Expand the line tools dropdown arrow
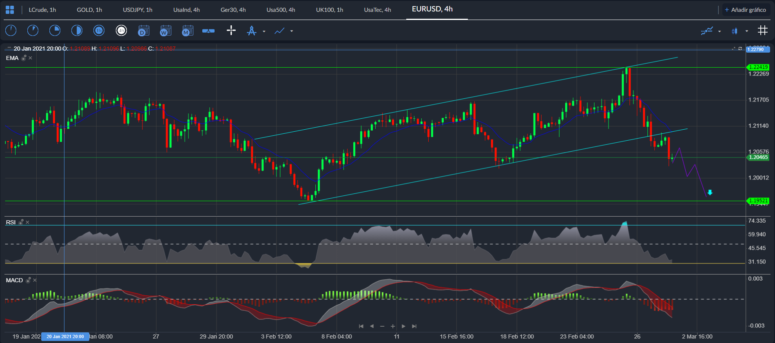 pyautogui.click(x=292, y=31)
